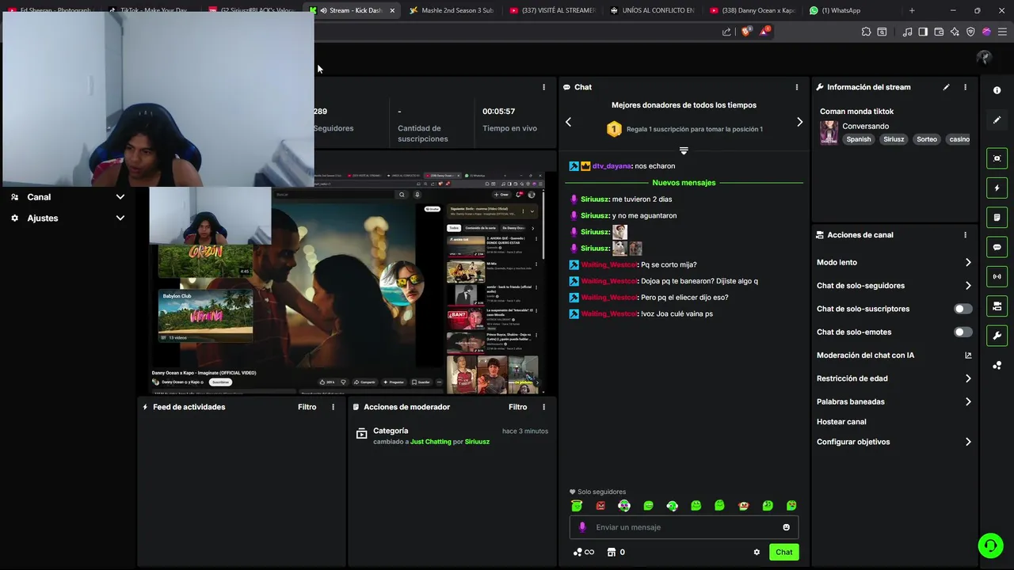Open the browser extensions puzzle icon
This screenshot has height=570, width=1014.
click(x=866, y=32)
